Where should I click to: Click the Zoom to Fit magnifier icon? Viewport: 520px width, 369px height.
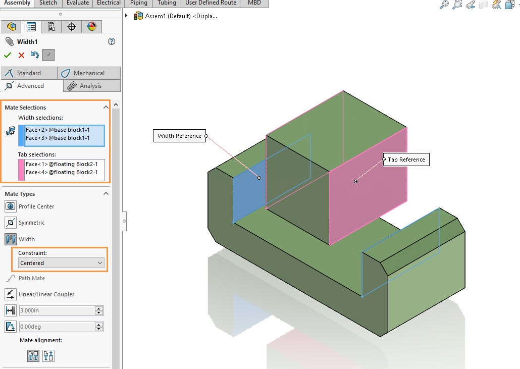[x=444, y=5]
